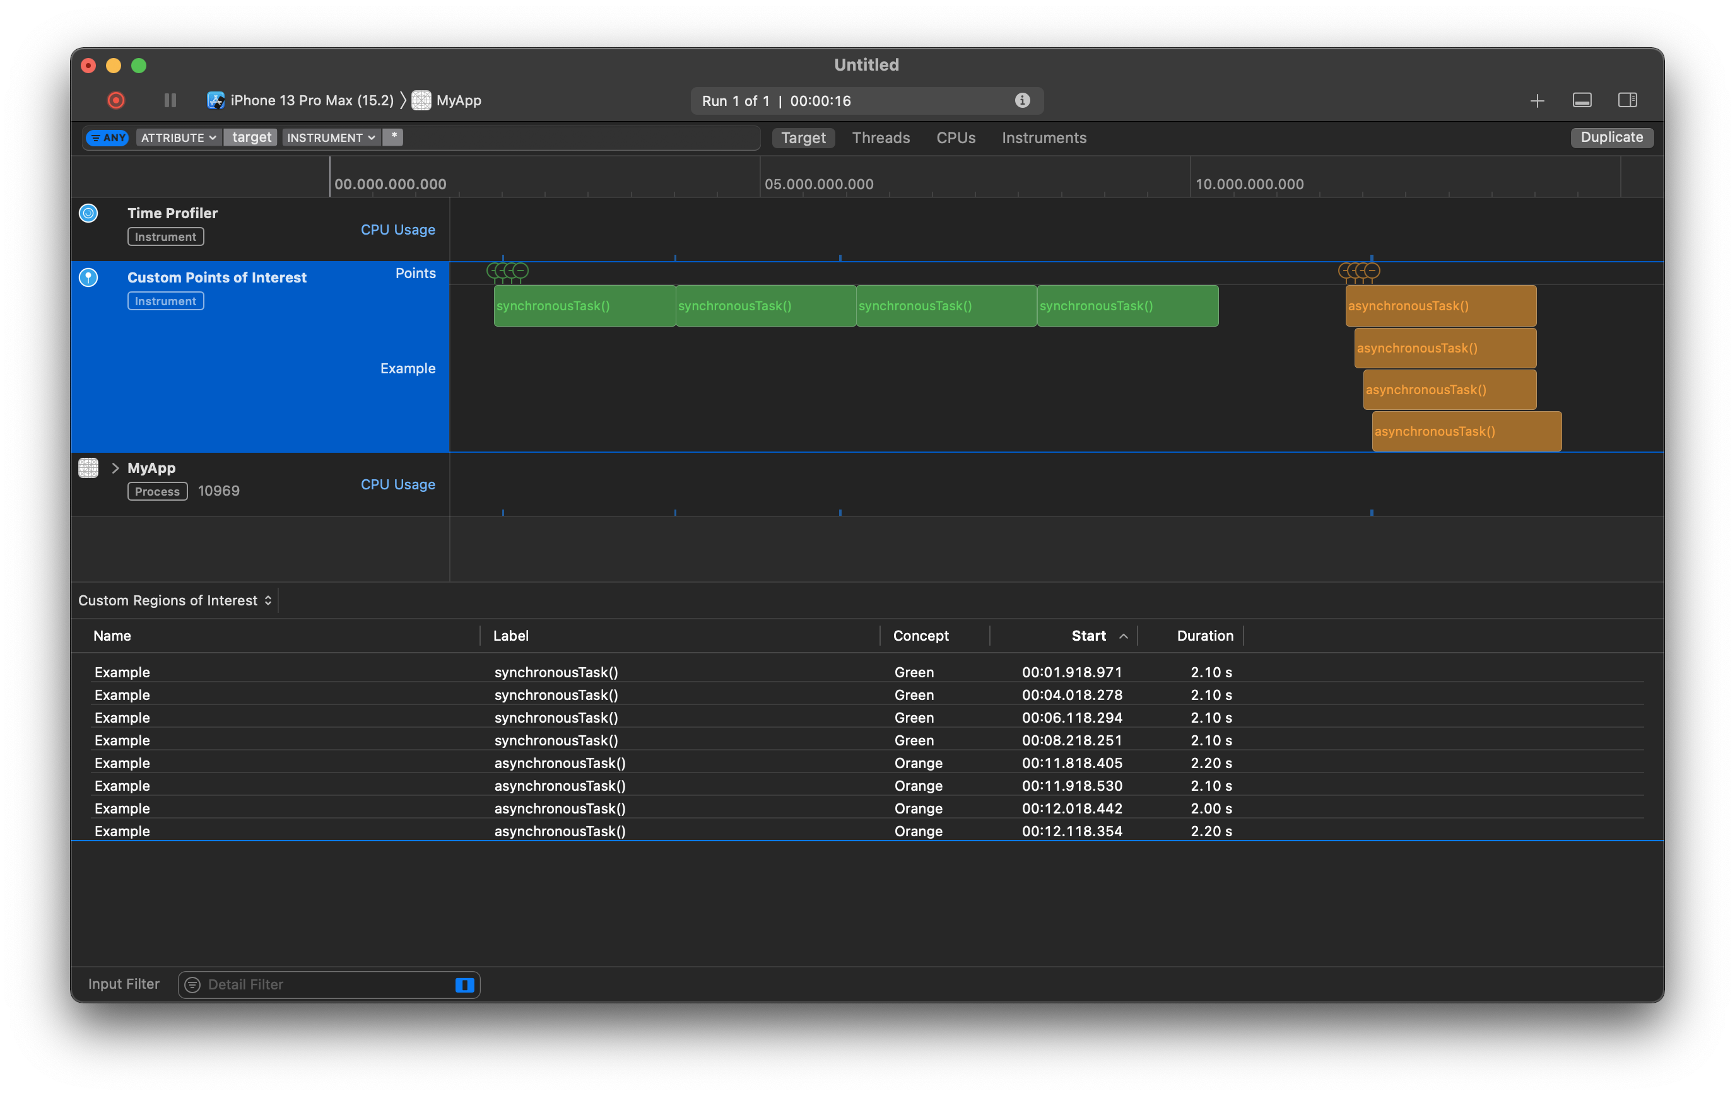
Task: Select row starting at 00:12.118.354
Action: 867,831
